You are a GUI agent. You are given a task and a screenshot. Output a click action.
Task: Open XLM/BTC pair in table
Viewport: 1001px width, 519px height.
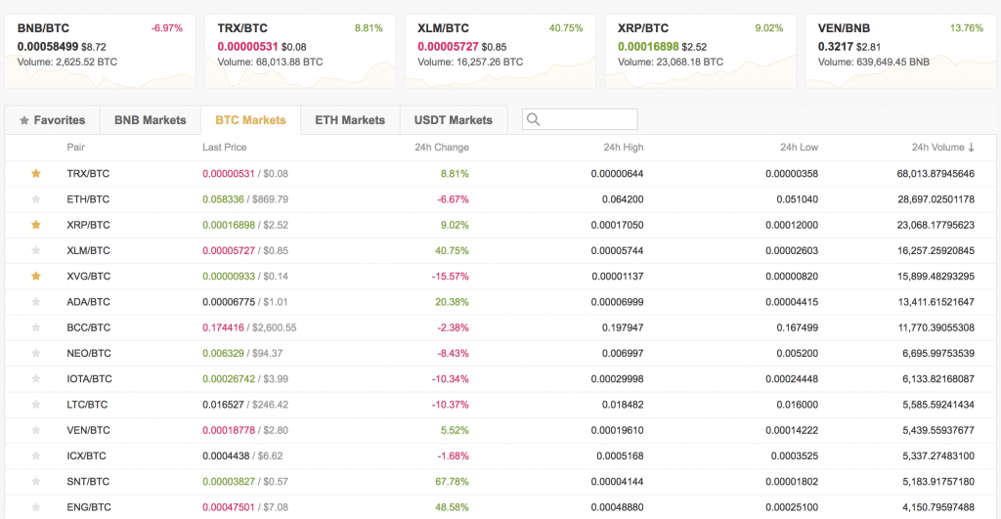(x=88, y=250)
